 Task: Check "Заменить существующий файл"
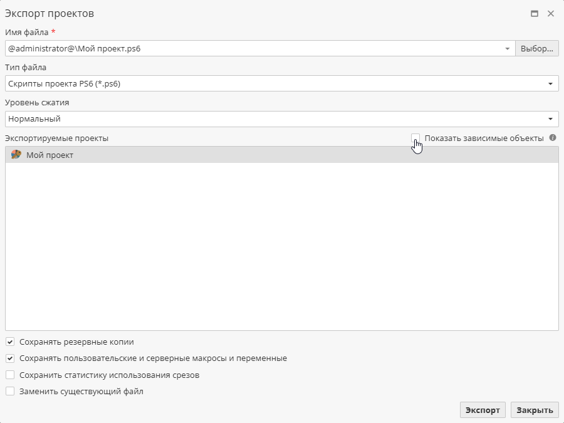click(10, 390)
